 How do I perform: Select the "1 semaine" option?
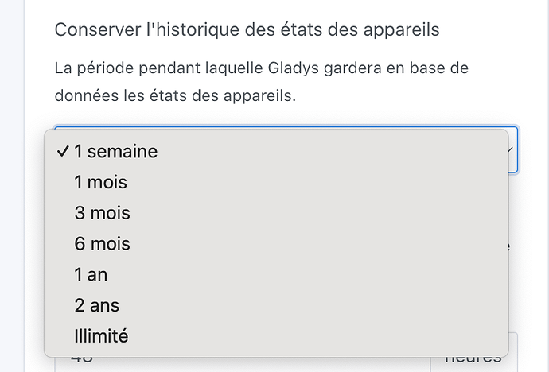tap(115, 151)
